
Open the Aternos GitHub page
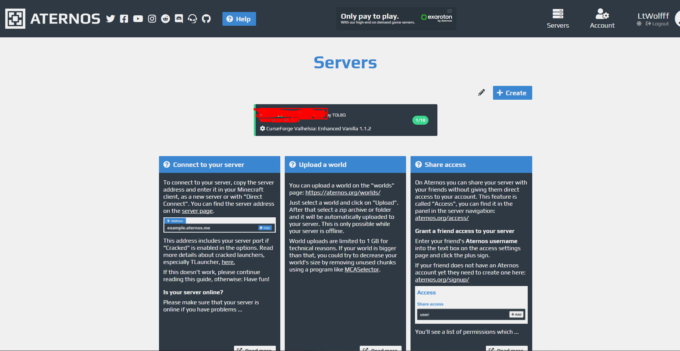[206, 19]
